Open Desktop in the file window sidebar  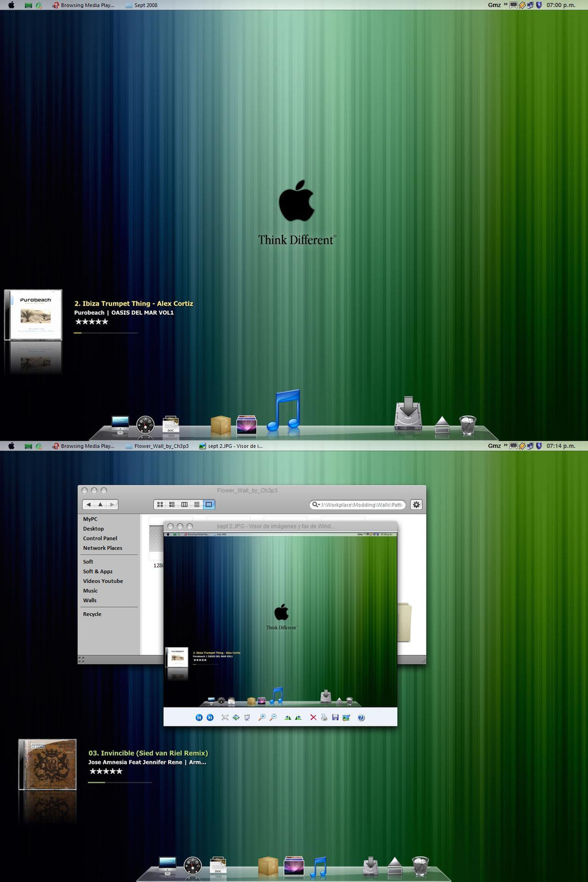coord(94,529)
